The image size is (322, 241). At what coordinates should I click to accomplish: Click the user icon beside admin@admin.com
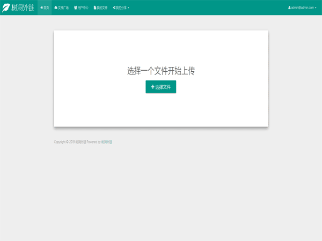pyautogui.click(x=289, y=7)
